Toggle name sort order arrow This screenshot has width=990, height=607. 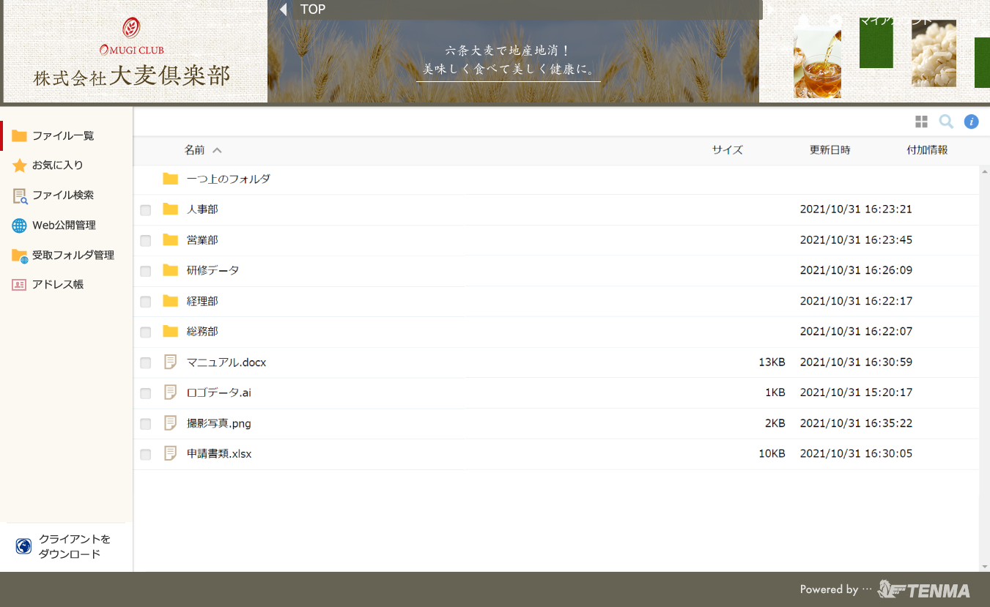click(x=217, y=150)
